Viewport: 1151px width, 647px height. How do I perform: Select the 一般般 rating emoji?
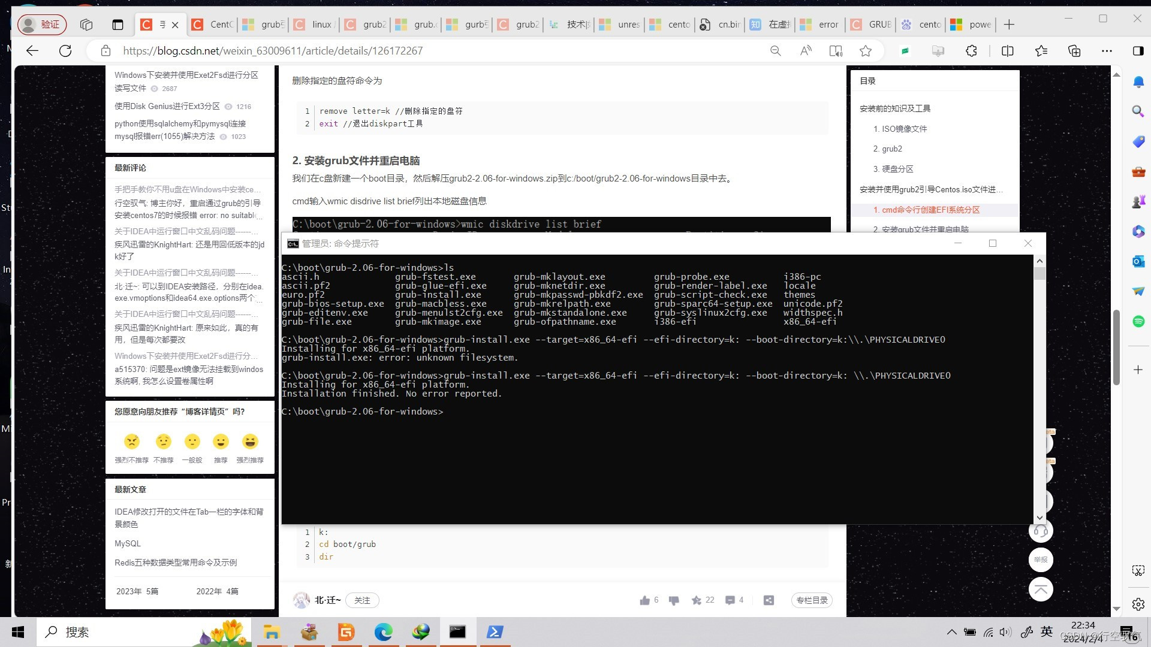pos(192,442)
